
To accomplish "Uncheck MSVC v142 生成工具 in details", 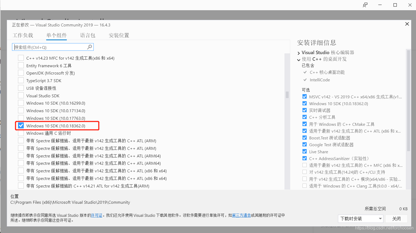I will [x=304, y=96].
